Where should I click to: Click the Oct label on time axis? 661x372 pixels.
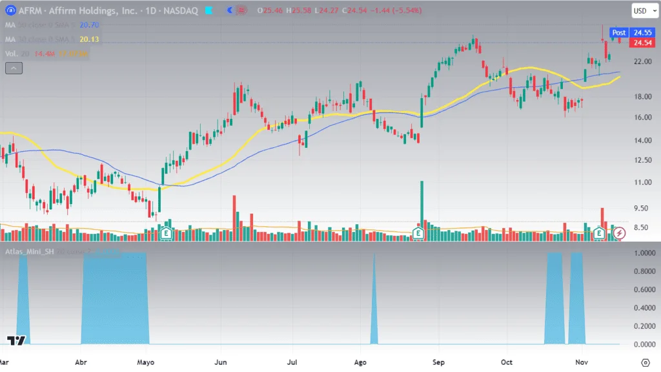506,362
